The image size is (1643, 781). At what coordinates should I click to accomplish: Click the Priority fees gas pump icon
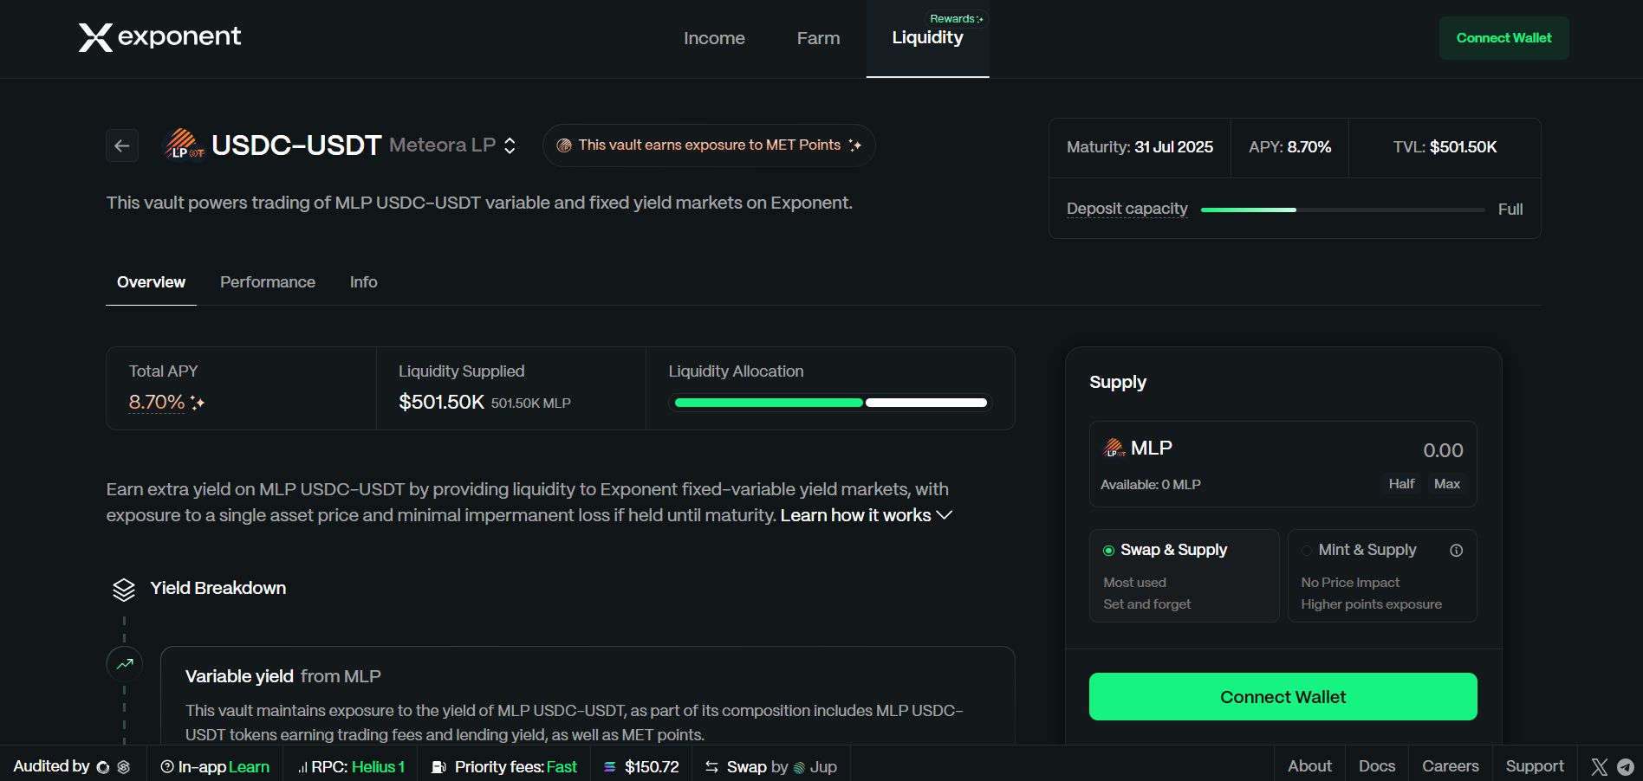click(439, 767)
